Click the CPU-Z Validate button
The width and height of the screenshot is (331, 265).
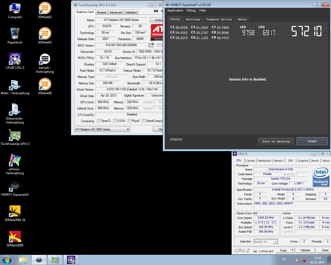[305, 250]
